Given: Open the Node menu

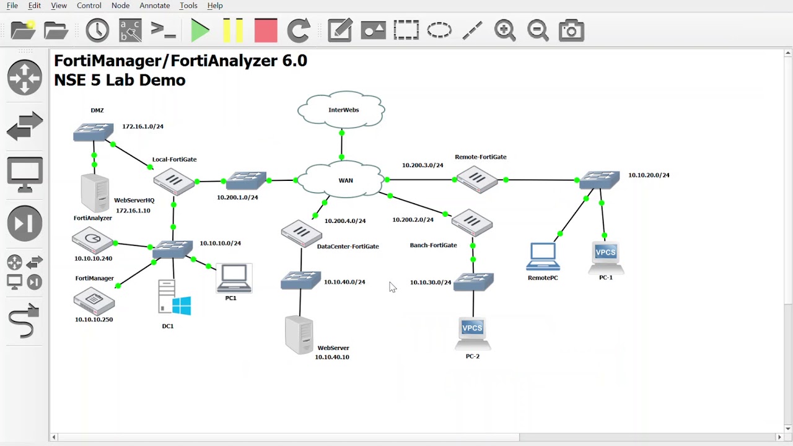Looking at the screenshot, I should (x=120, y=6).
